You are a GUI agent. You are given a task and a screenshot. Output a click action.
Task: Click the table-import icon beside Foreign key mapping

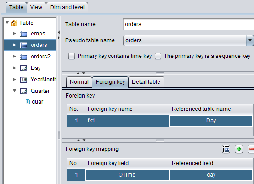pos(226,149)
